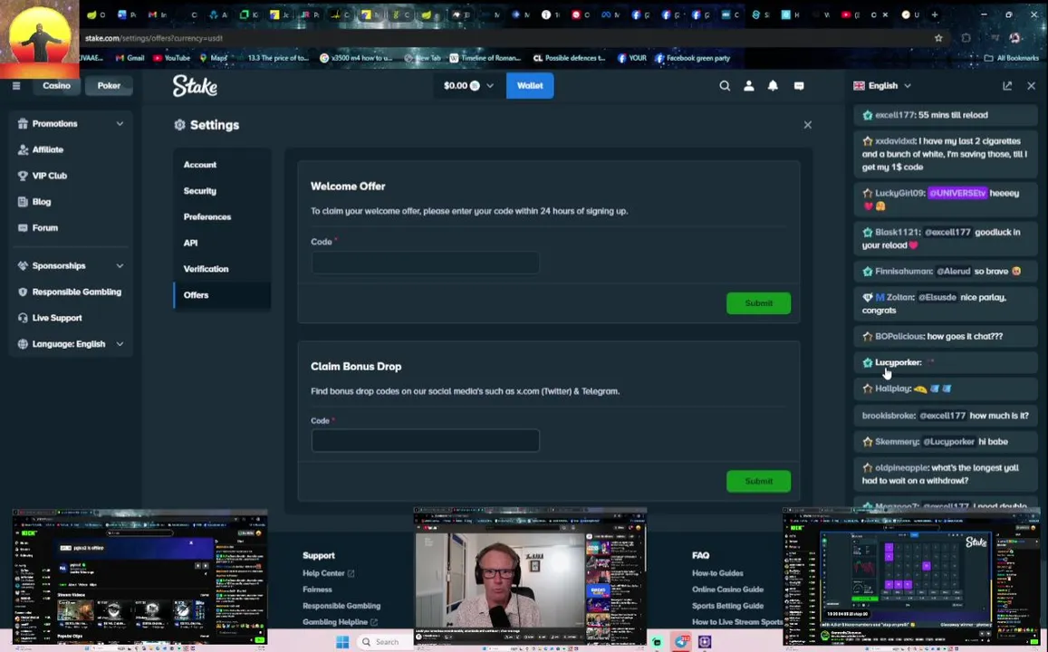Click the Affiliate people icon
This screenshot has width=1048, height=652.
tap(23, 149)
